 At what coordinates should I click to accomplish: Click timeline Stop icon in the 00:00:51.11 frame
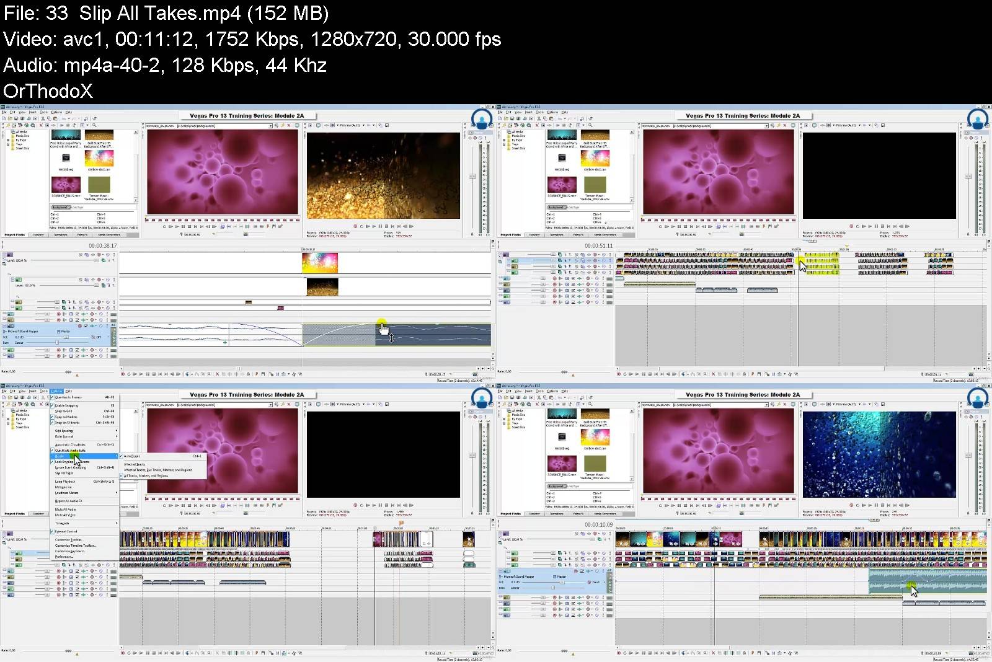[x=650, y=374]
